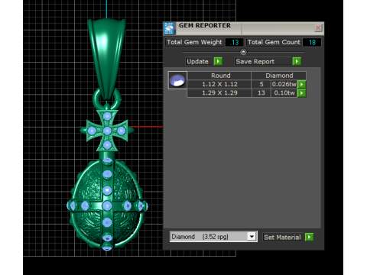Select the 1.29 X 1.29 size cell
Viewport: 367px width, 275px height.
(x=219, y=93)
